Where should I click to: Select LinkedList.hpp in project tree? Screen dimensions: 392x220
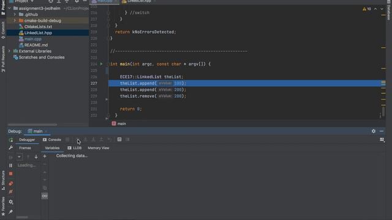[x=38, y=32]
